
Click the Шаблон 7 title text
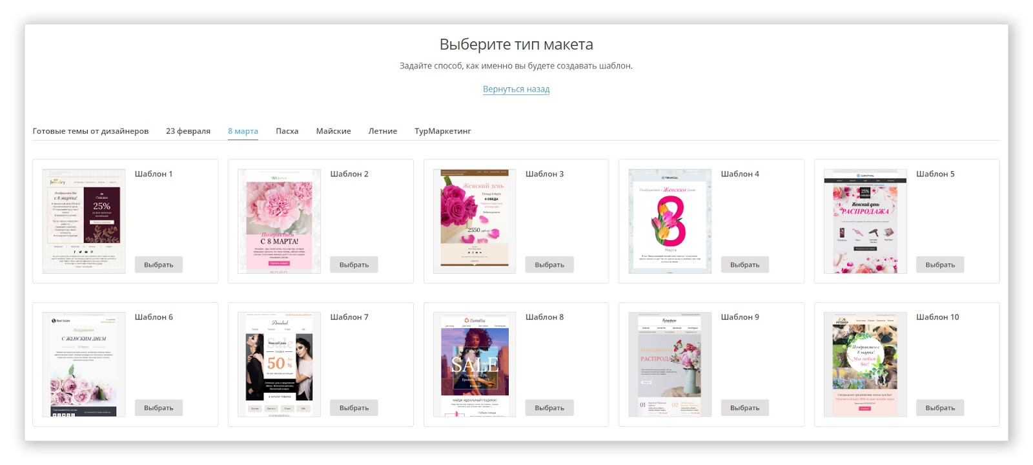pyautogui.click(x=349, y=317)
